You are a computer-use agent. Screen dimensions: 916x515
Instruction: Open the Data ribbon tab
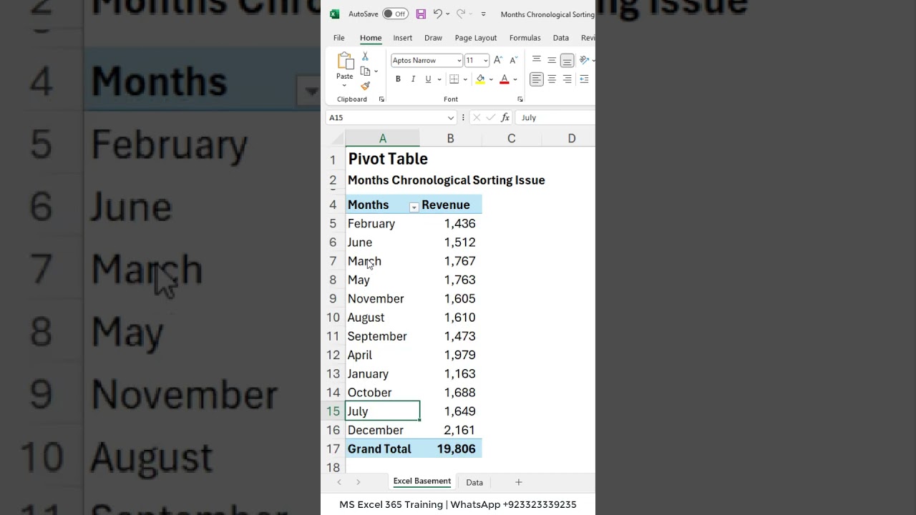(x=561, y=38)
